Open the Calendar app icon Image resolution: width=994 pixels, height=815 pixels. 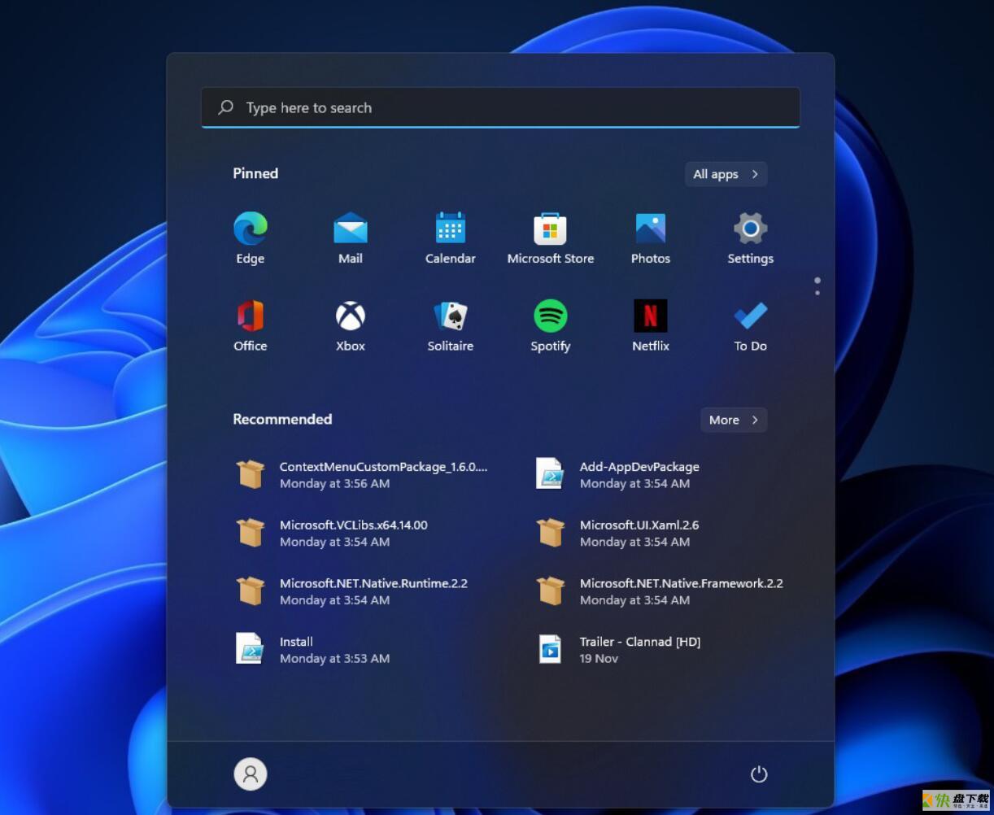pos(451,229)
